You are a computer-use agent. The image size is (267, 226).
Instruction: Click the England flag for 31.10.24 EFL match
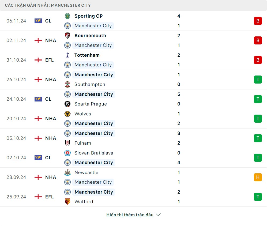(38, 60)
